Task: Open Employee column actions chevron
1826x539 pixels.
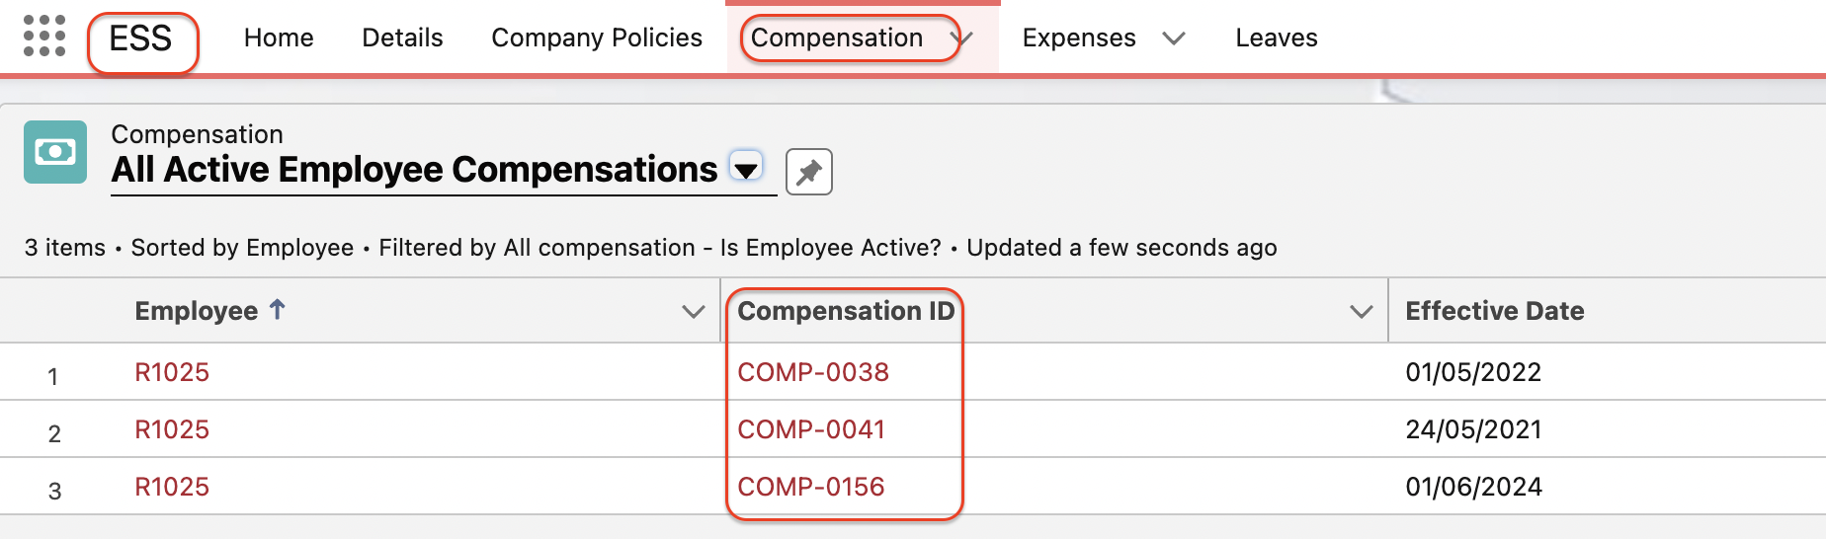Action: click(694, 312)
